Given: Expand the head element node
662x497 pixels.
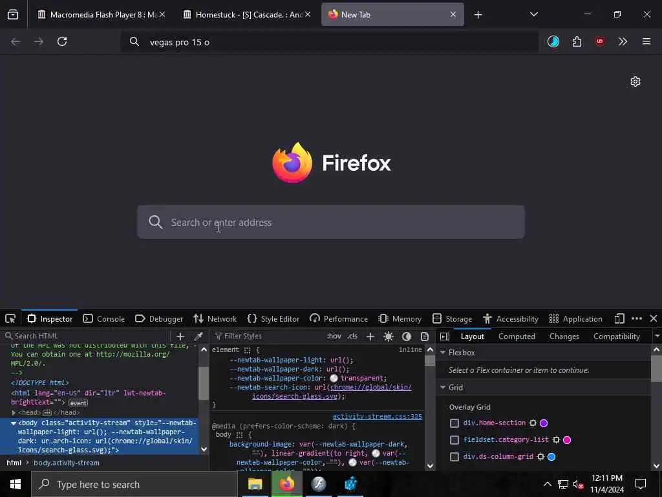Looking at the screenshot, I should point(14,412).
